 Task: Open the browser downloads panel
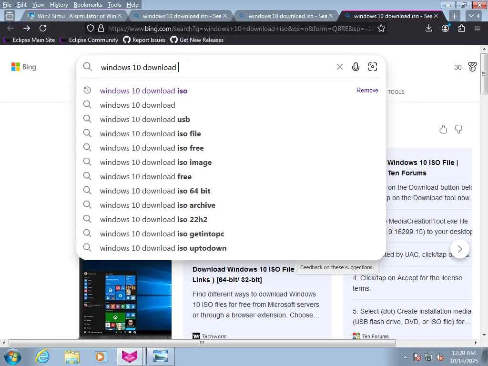[428, 28]
